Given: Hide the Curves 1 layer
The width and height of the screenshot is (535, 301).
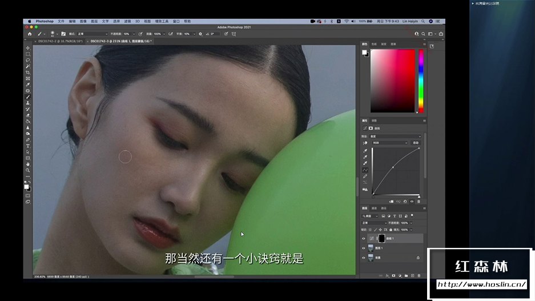Looking at the screenshot, I should 363,239.
